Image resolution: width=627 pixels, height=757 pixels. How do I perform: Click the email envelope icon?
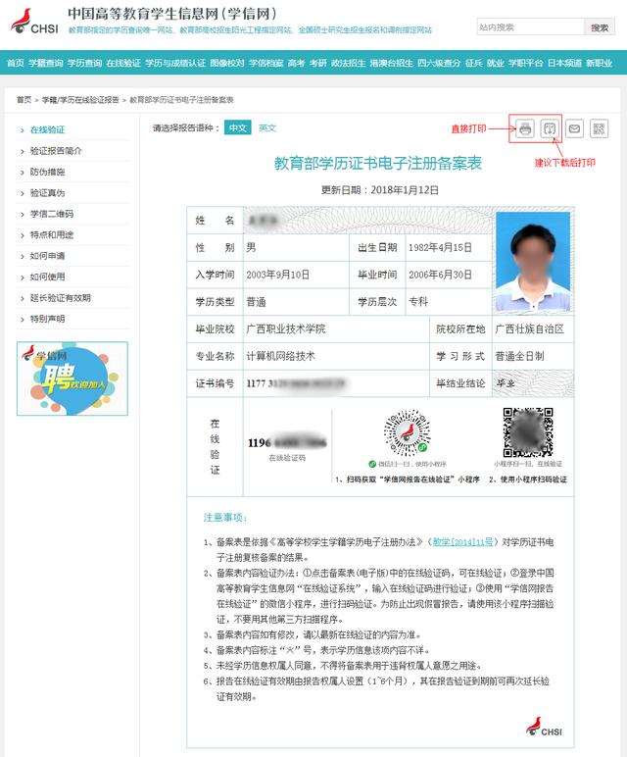574,128
